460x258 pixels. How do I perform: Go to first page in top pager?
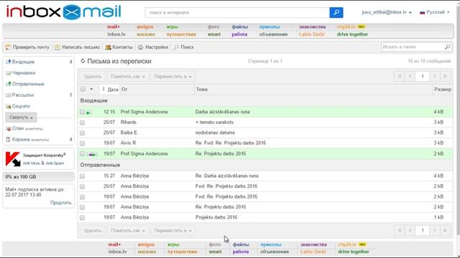400,77
